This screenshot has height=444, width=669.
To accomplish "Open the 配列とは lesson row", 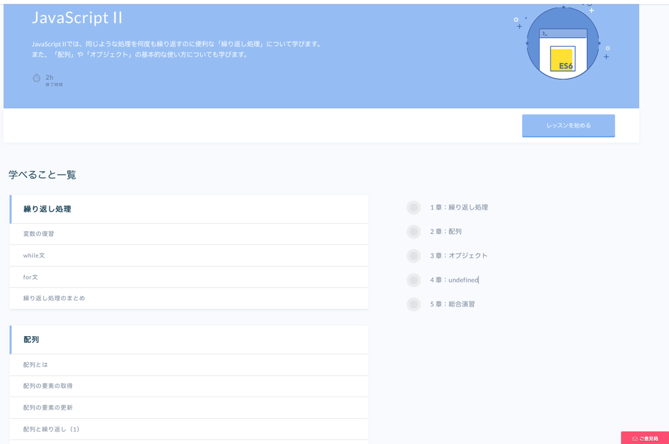I will pyautogui.click(x=189, y=364).
